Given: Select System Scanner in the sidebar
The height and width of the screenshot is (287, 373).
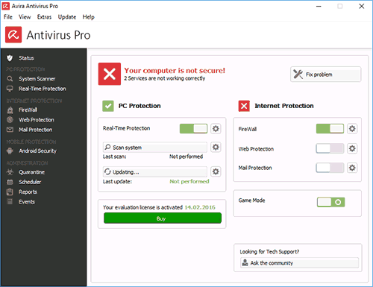Looking at the screenshot, I should [x=37, y=79].
